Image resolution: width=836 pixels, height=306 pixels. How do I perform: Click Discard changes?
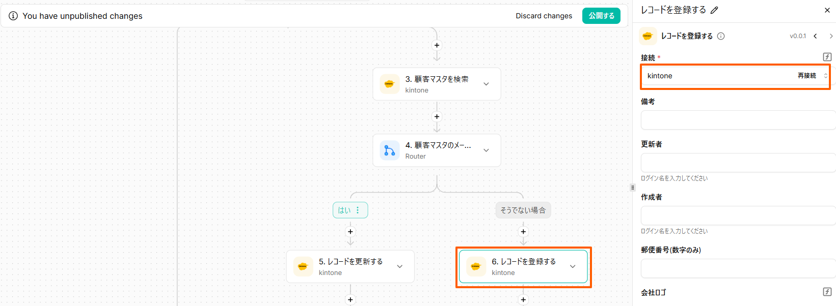[x=544, y=16]
